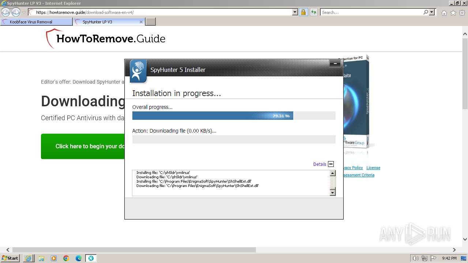Image resolution: width=468 pixels, height=263 pixels.
Task: Open the IE Tools gear menu
Action: tap(462, 13)
